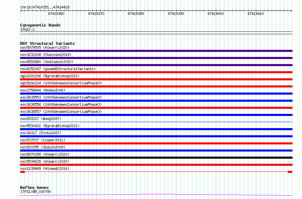Open variant nsv6592880 (Sedlazeck2020) label

(47, 62)
